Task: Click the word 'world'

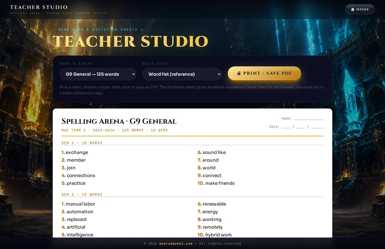Action: tap(209, 168)
